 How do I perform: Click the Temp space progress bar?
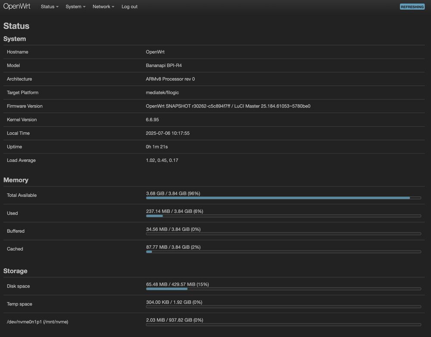284,307
